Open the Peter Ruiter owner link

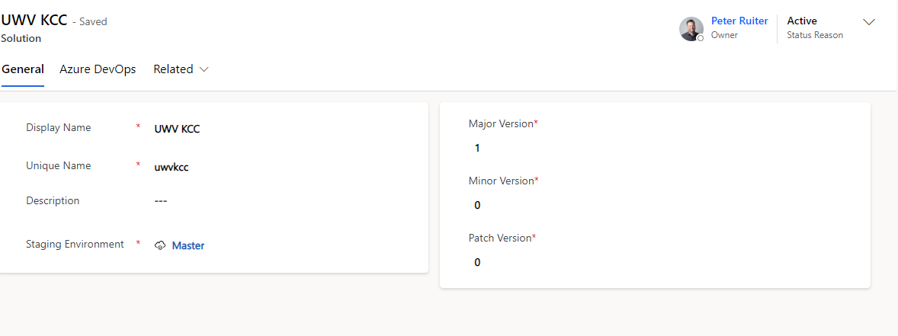(x=739, y=21)
